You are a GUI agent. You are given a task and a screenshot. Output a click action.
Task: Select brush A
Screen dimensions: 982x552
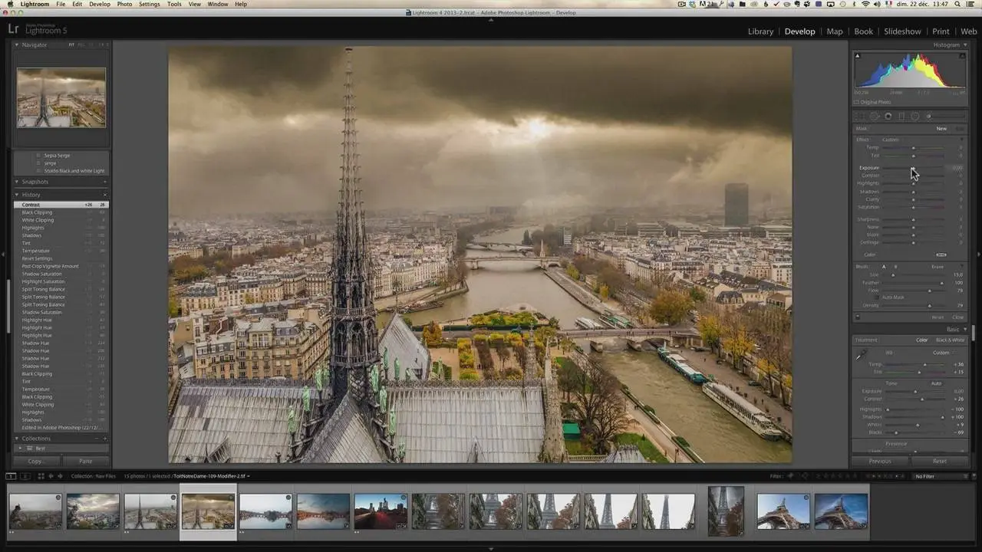pos(884,267)
